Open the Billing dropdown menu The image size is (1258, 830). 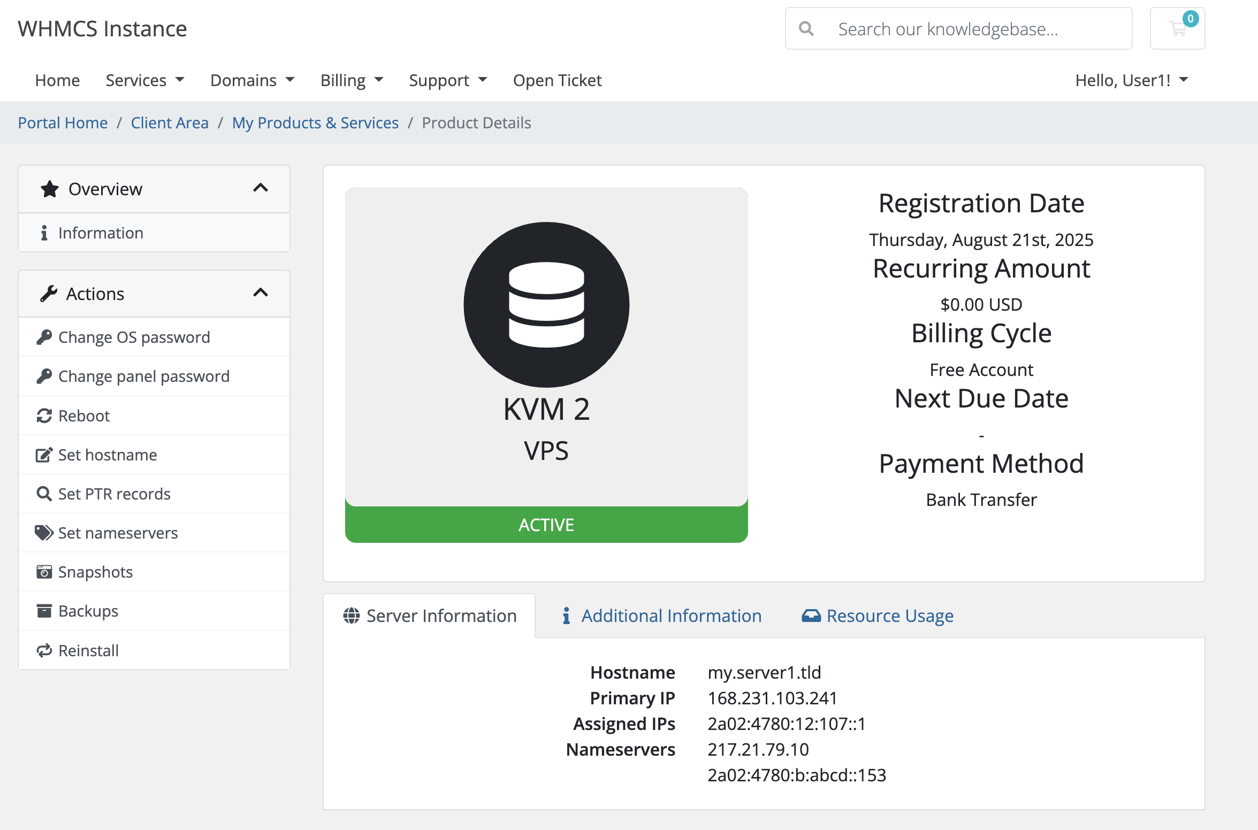click(x=352, y=80)
